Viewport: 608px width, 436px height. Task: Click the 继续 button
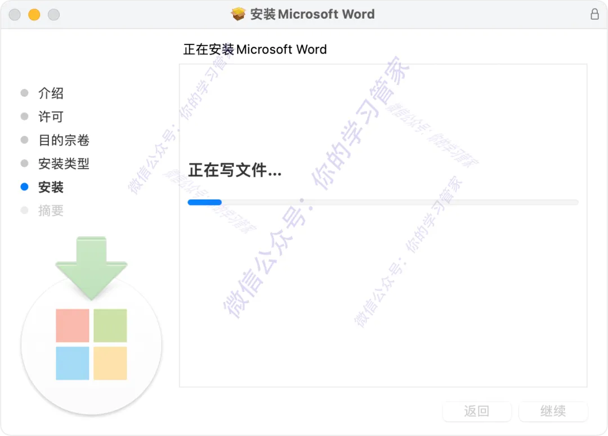(x=553, y=411)
